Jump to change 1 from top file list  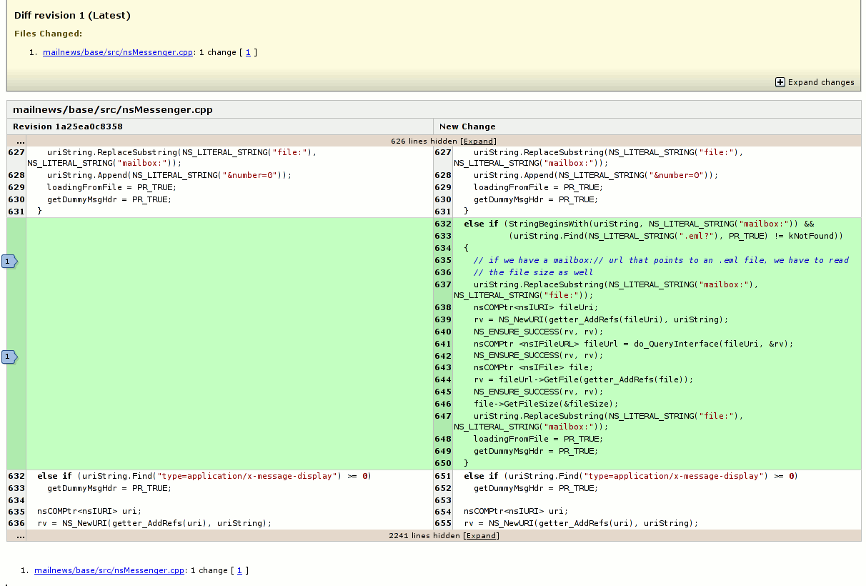248,52
